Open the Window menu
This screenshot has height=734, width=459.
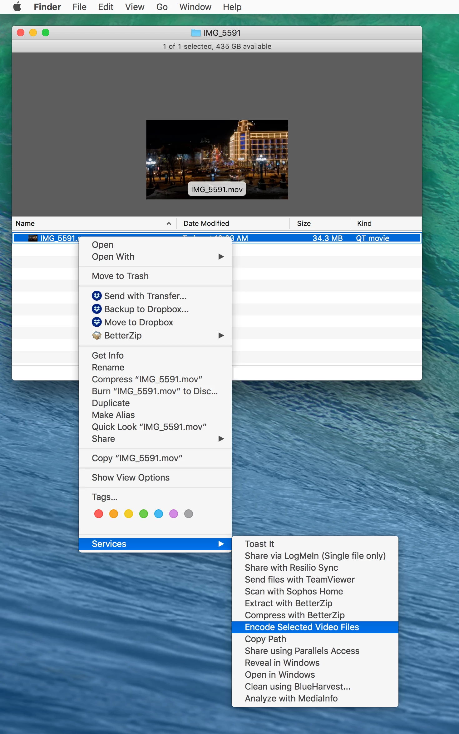(x=195, y=7)
